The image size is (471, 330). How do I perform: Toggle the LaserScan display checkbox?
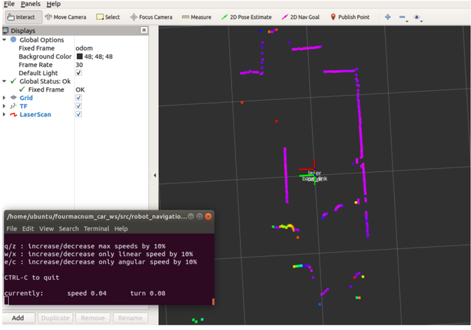[79, 114]
